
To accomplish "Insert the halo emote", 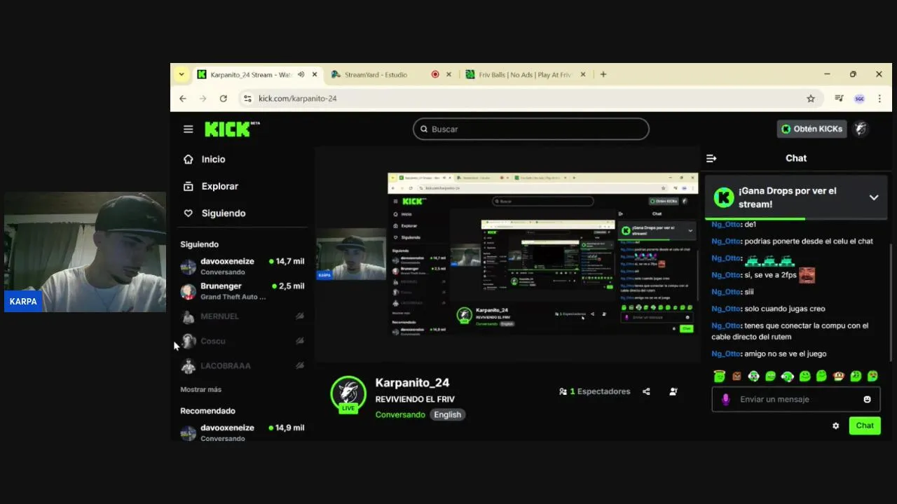I will [x=720, y=377].
